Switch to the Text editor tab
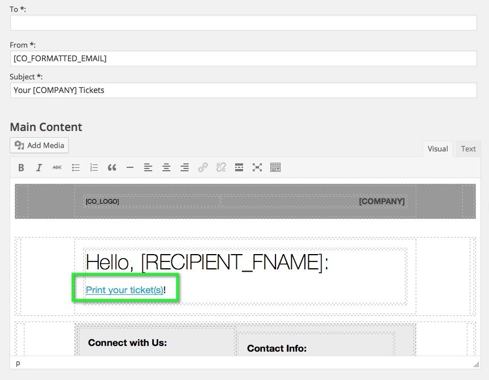This screenshot has width=489, height=380. click(468, 149)
